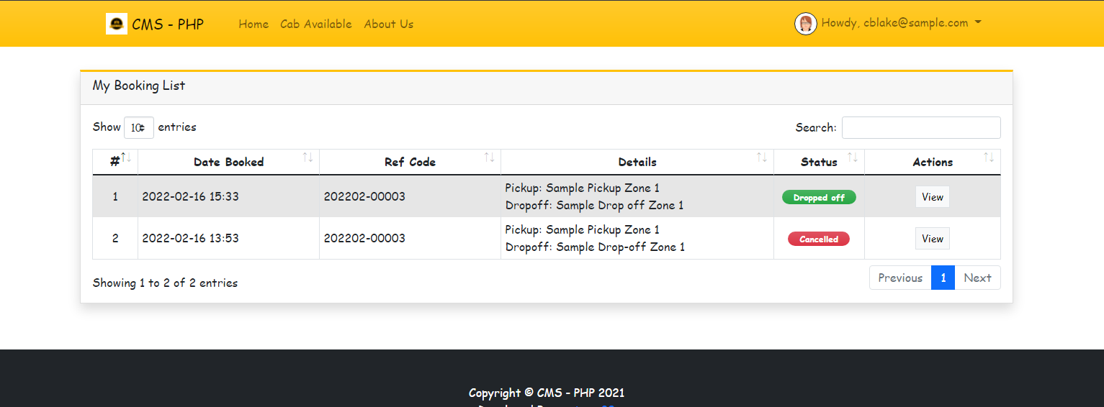
Task: Sort by Ref Code column arrows
Action: [489, 157]
